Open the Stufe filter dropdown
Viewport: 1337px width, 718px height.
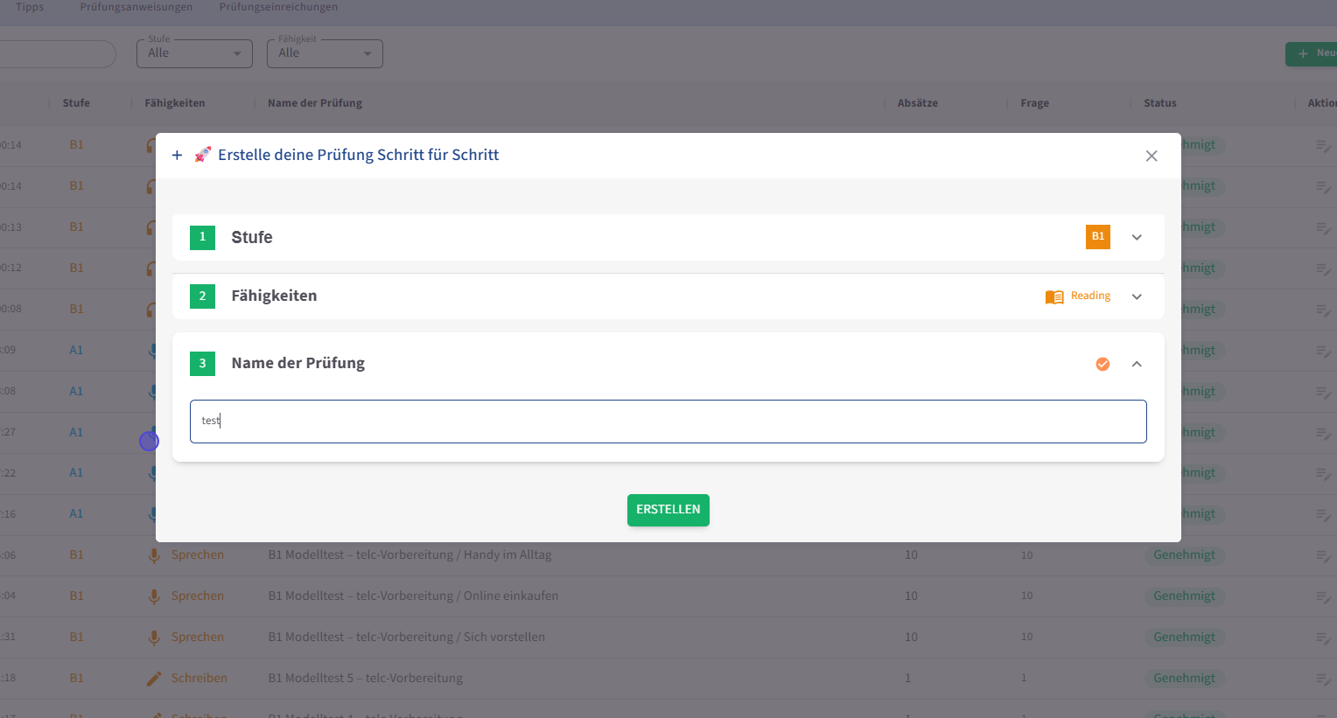click(x=194, y=53)
